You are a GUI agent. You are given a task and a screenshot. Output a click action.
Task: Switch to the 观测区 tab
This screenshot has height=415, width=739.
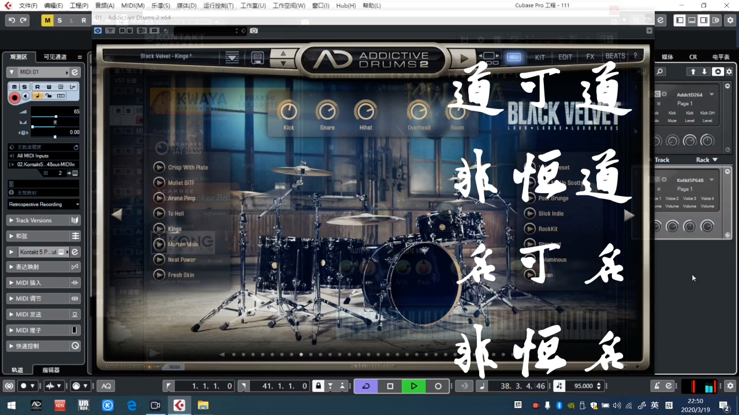pos(19,57)
